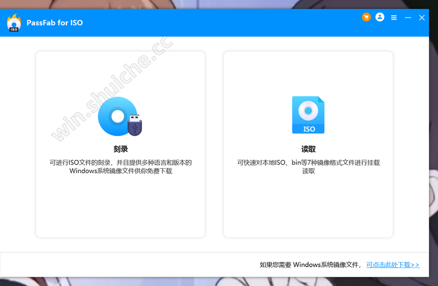
Task: Click the disc with USB burn icon
Action: coord(120,116)
